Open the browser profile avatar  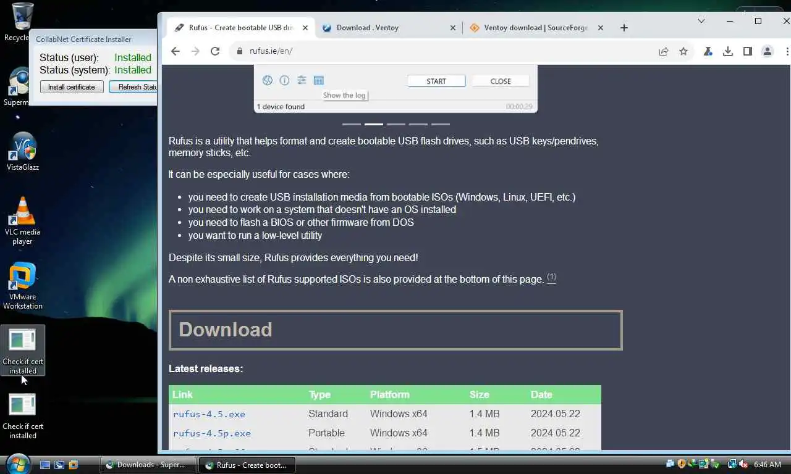(768, 51)
